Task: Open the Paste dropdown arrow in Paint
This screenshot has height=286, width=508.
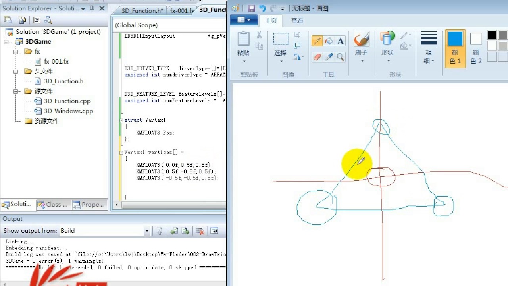Action: click(x=243, y=61)
